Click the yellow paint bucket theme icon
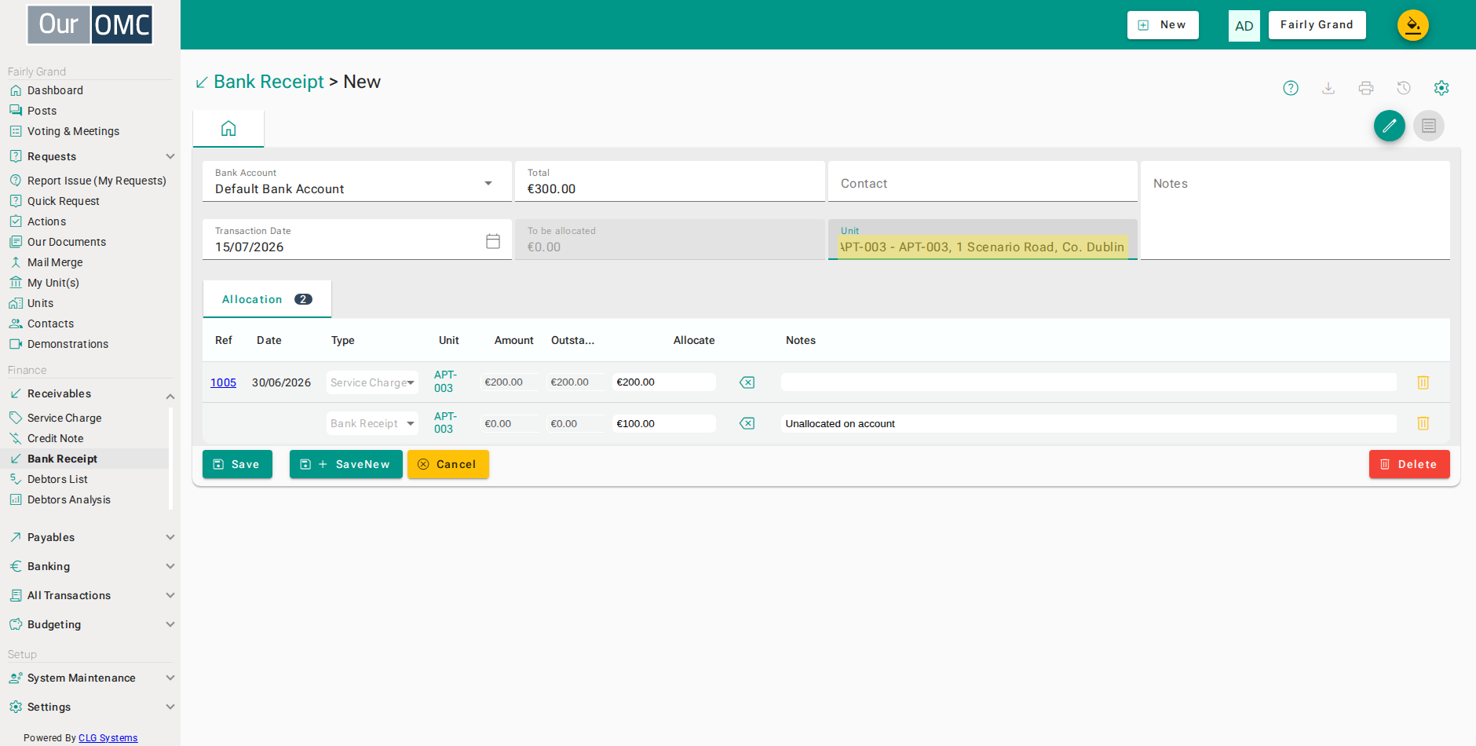Image resolution: width=1476 pixels, height=746 pixels. click(1413, 25)
